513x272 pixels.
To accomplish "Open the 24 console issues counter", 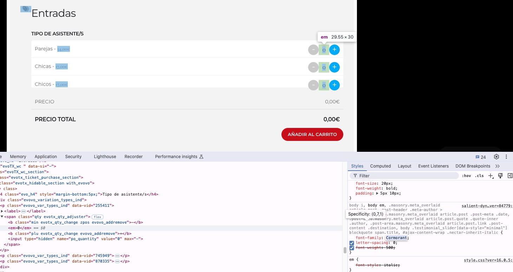I will pos(481,157).
